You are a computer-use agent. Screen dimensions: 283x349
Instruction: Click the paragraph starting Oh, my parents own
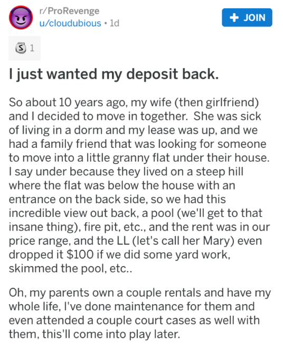pyautogui.click(x=139, y=313)
